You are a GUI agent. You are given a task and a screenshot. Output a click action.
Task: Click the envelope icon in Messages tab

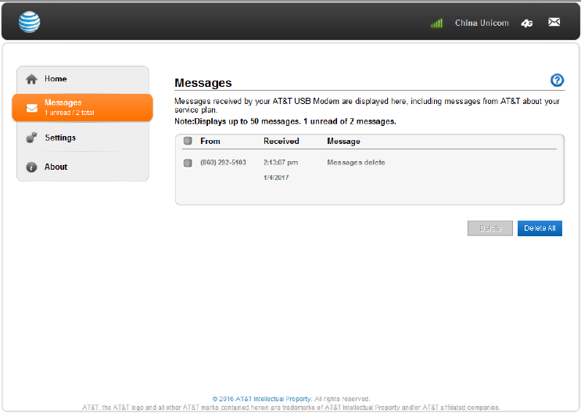click(32, 108)
